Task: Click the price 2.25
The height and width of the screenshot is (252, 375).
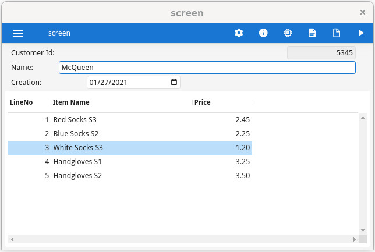Action: pyautogui.click(x=242, y=134)
